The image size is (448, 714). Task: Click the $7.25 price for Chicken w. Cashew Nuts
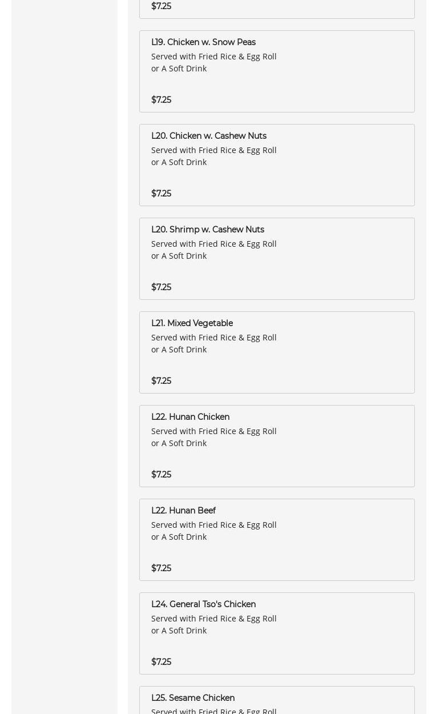pos(161,194)
